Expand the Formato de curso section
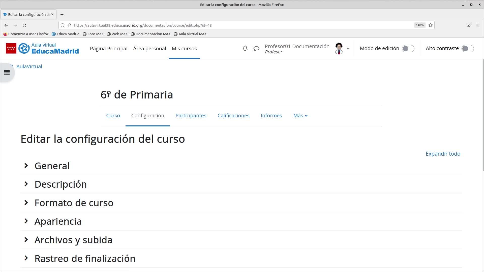This screenshot has height=272, width=484. (x=74, y=203)
